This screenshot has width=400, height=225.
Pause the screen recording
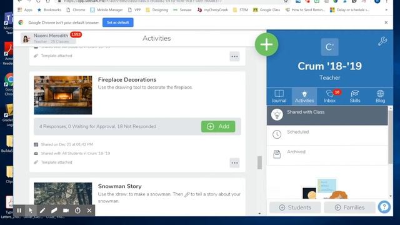pyautogui.click(x=19, y=211)
